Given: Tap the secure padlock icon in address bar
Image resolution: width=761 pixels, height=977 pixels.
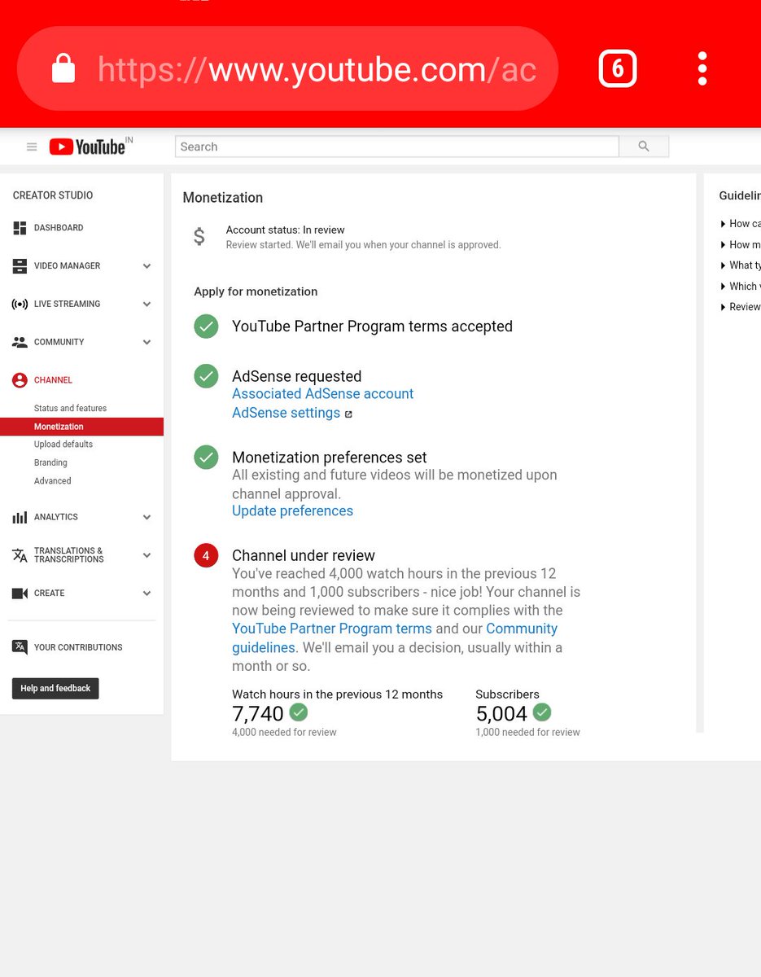Looking at the screenshot, I should tap(63, 69).
